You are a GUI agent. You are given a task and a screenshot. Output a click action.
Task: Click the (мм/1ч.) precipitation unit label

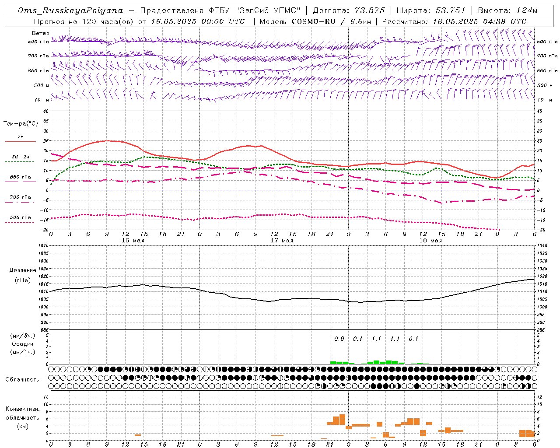[23, 352]
